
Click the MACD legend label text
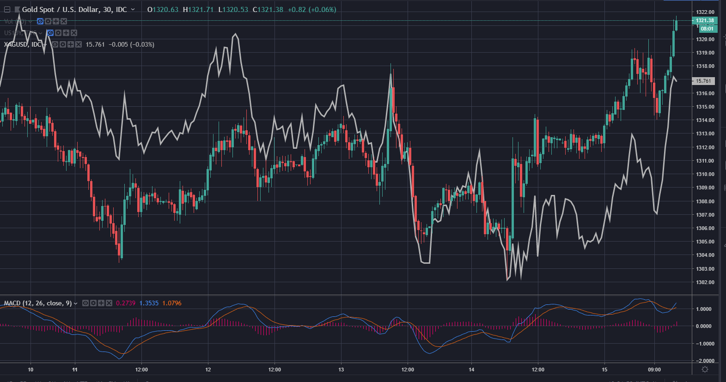point(38,303)
